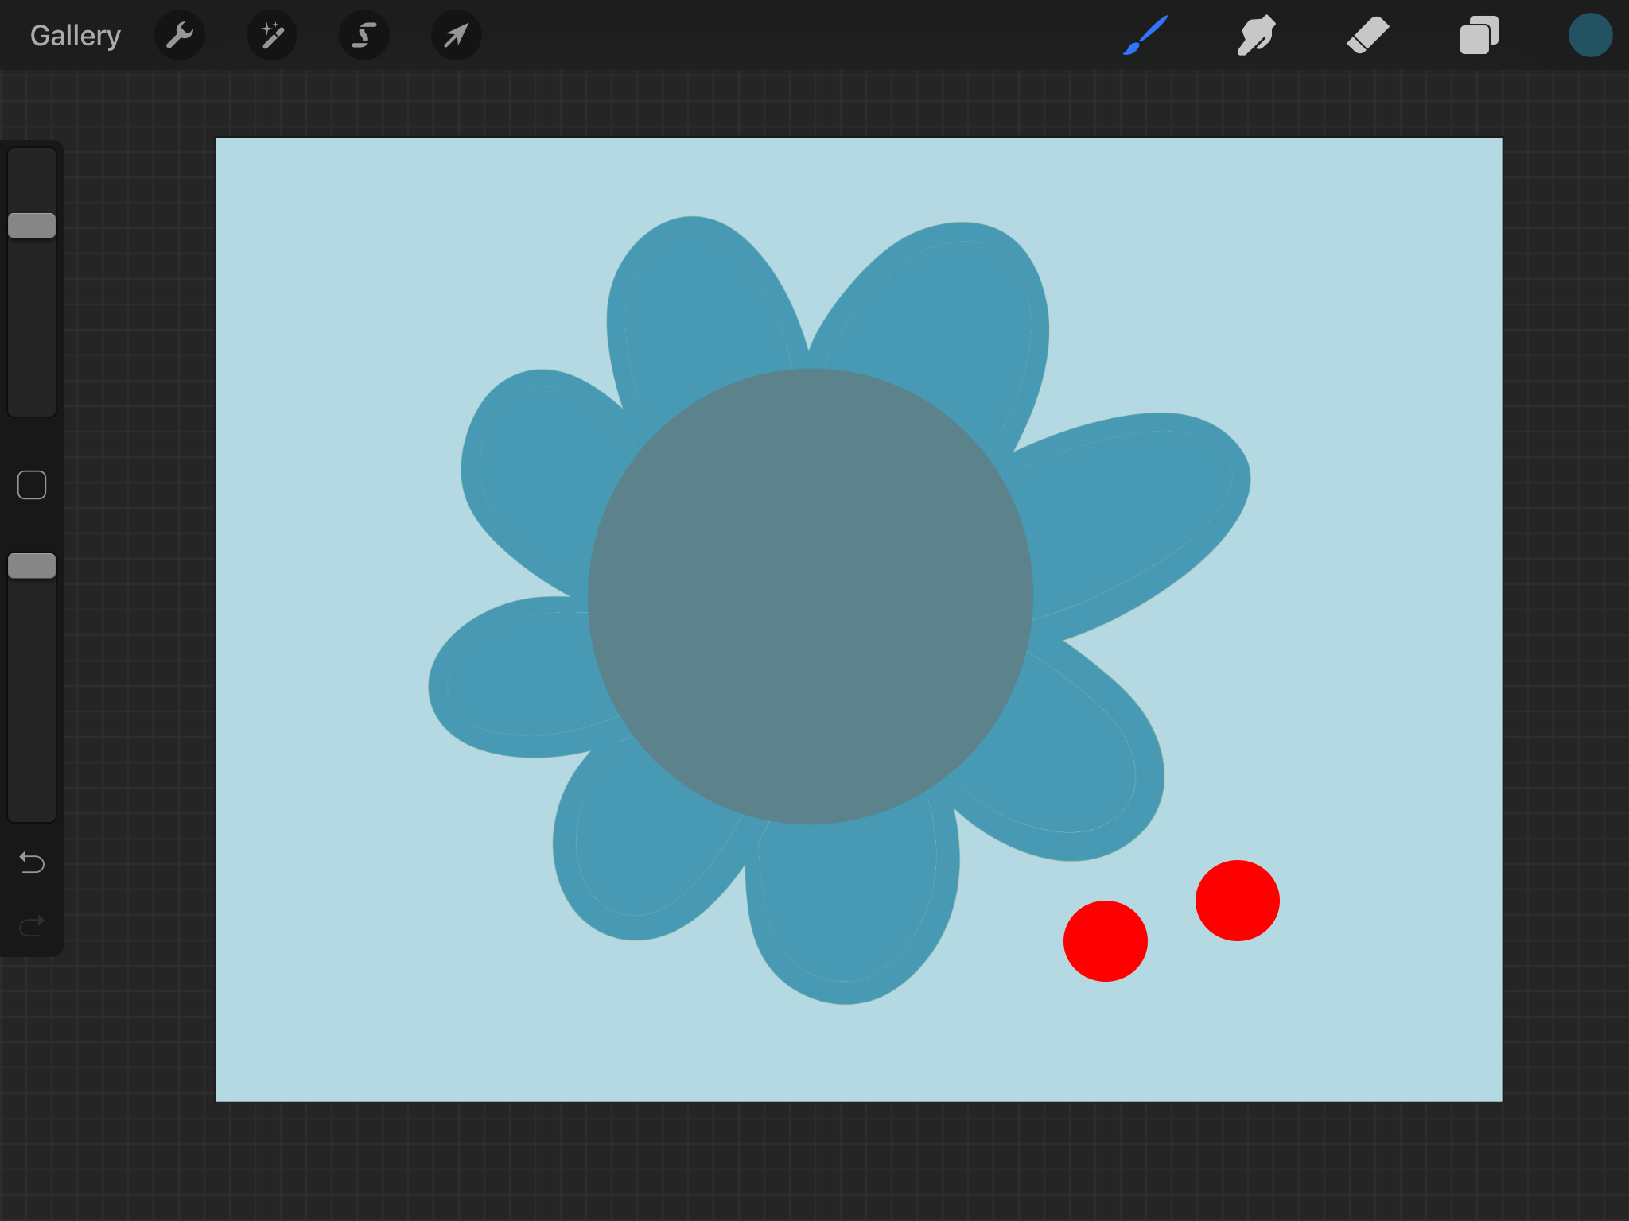This screenshot has height=1221, width=1629.
Task: Select the Transform arrow tool
Action: [457, 36]
